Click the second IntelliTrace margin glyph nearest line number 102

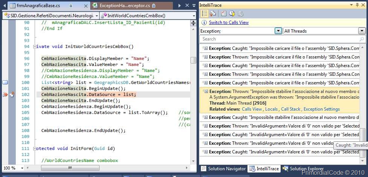[x=12, y=94]
